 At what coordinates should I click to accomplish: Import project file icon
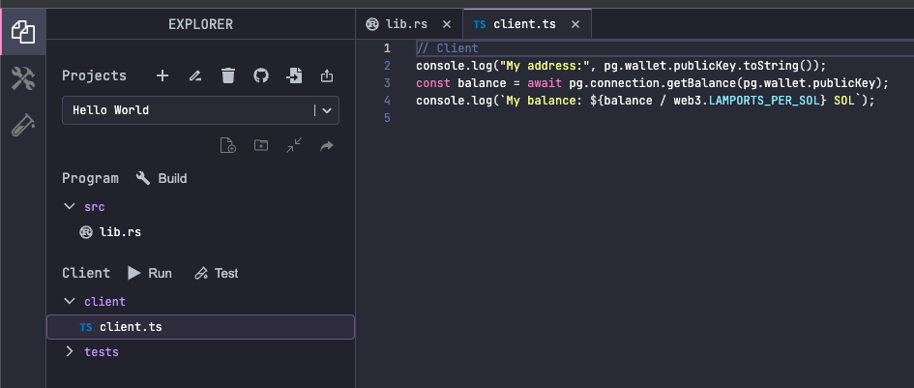(x=294, y=75)
